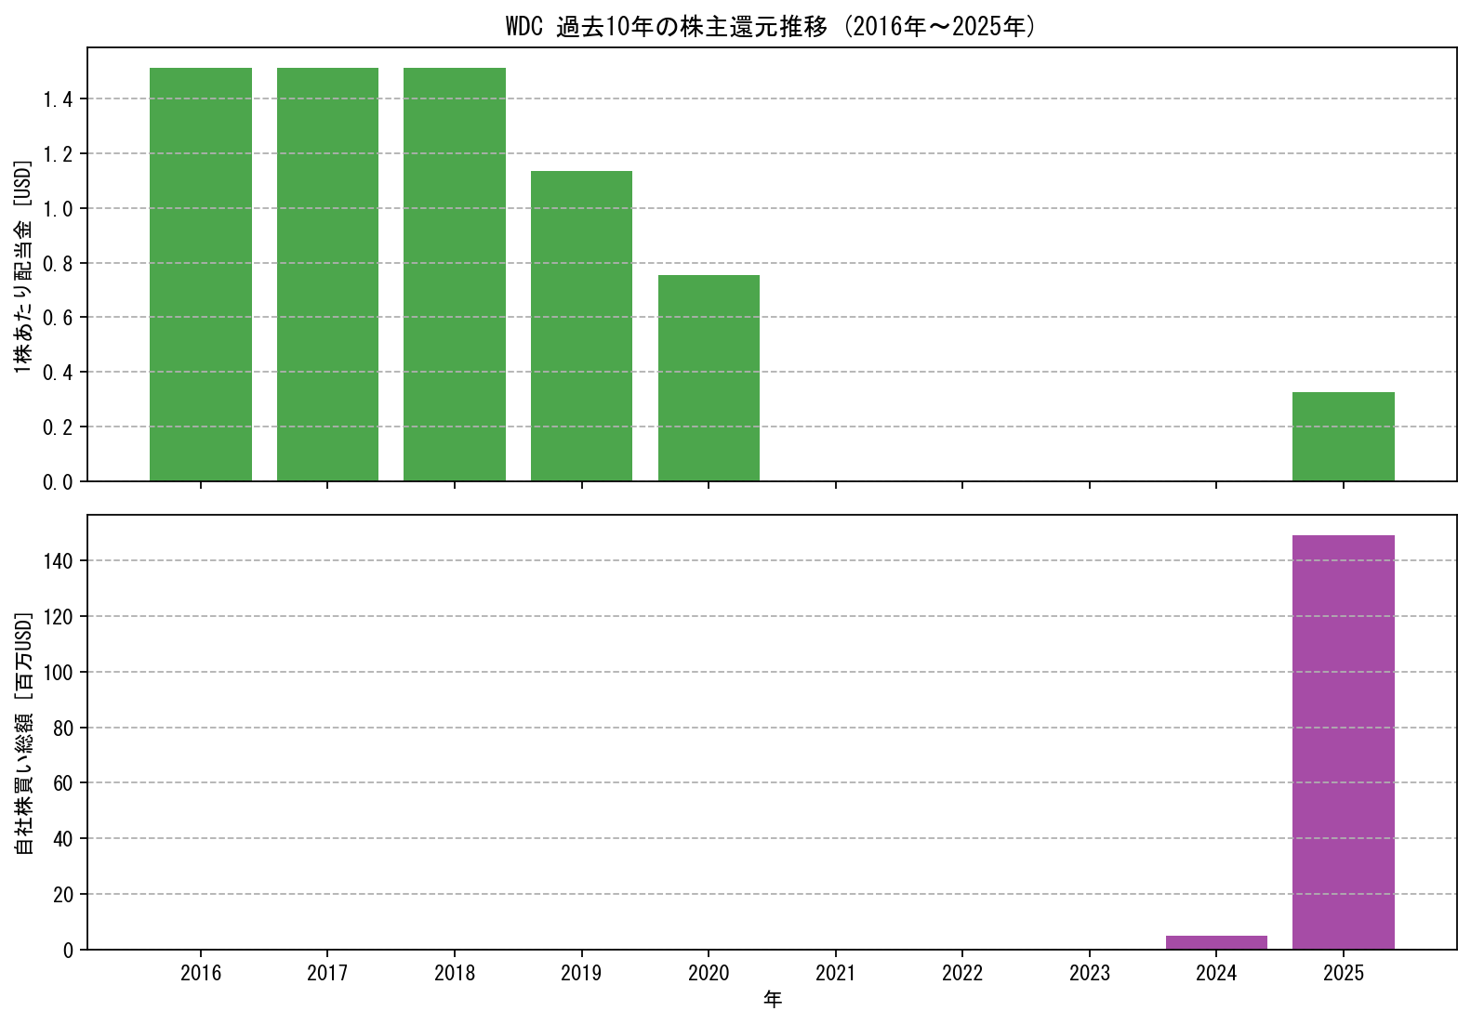Select the 2017 green dividend bar
The height and width of the screenshot is (1024, 1471).
click(x=327, y=274)
